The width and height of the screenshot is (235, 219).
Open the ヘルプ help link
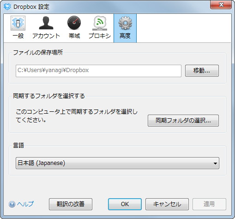(25, 204)
